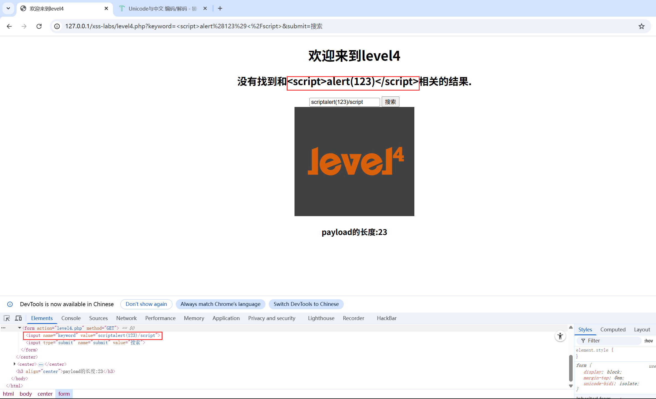The height and width of the screenshot is (399, 656).
Task: Switch to the Unicode与中文 编码/解码 tab
Action: pyautogui.click(x=163, y=9)
